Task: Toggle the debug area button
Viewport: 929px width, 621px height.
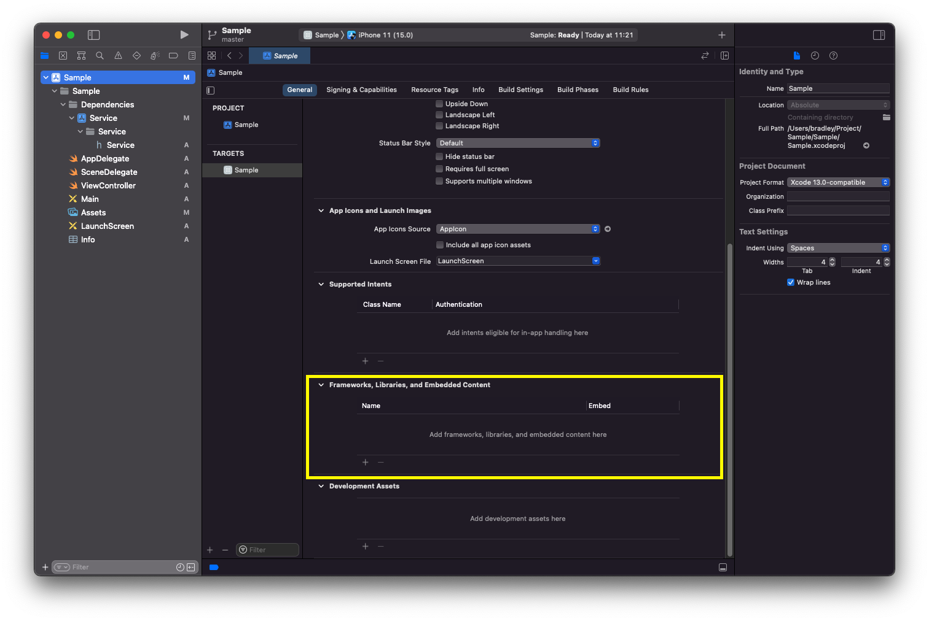Action: point(723,568)
